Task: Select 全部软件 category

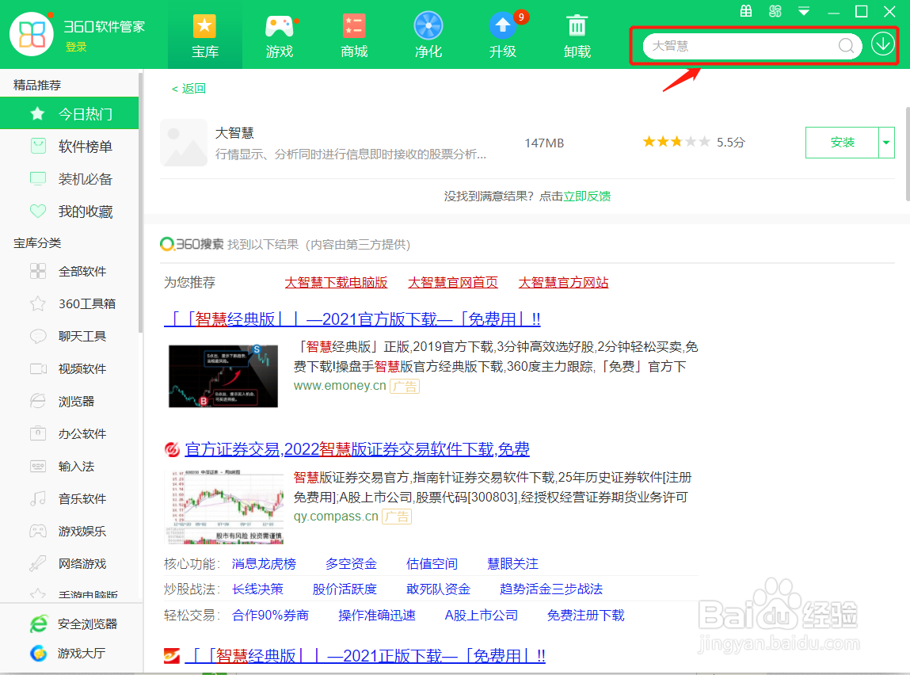Action: [x=70, y=271]
